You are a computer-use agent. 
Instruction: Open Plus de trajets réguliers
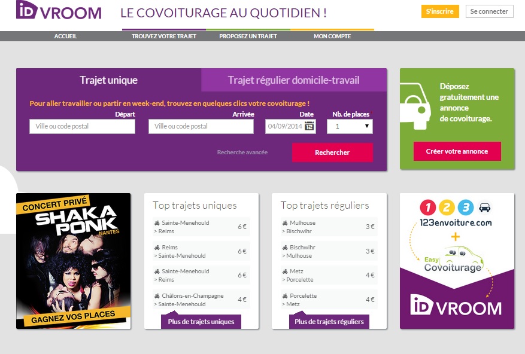pyautogui.click(x=329, y=322)
